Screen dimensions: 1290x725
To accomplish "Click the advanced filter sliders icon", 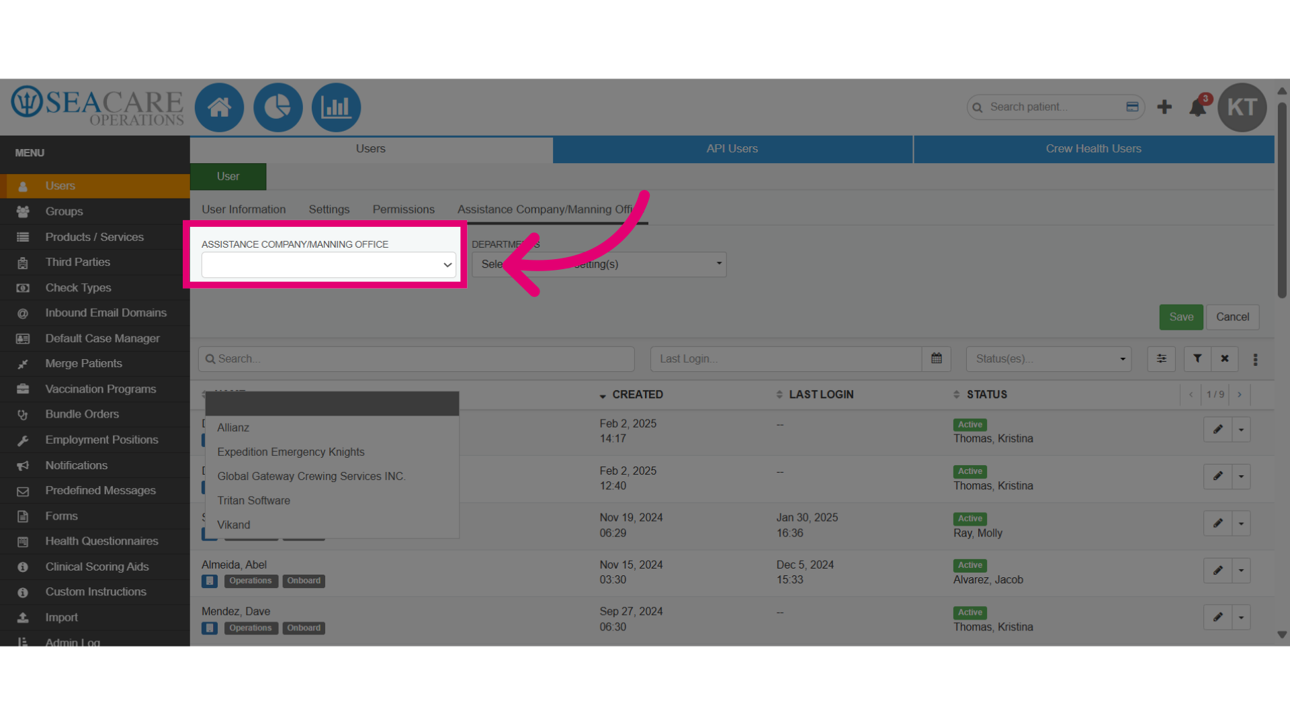I will tap(1161, 358).
